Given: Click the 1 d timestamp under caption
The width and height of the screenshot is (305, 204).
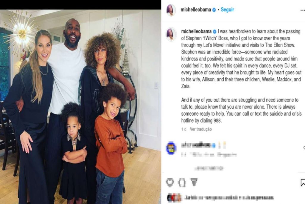Looking at the screenshot, I should pyautogui.click(x=184, y=129).
